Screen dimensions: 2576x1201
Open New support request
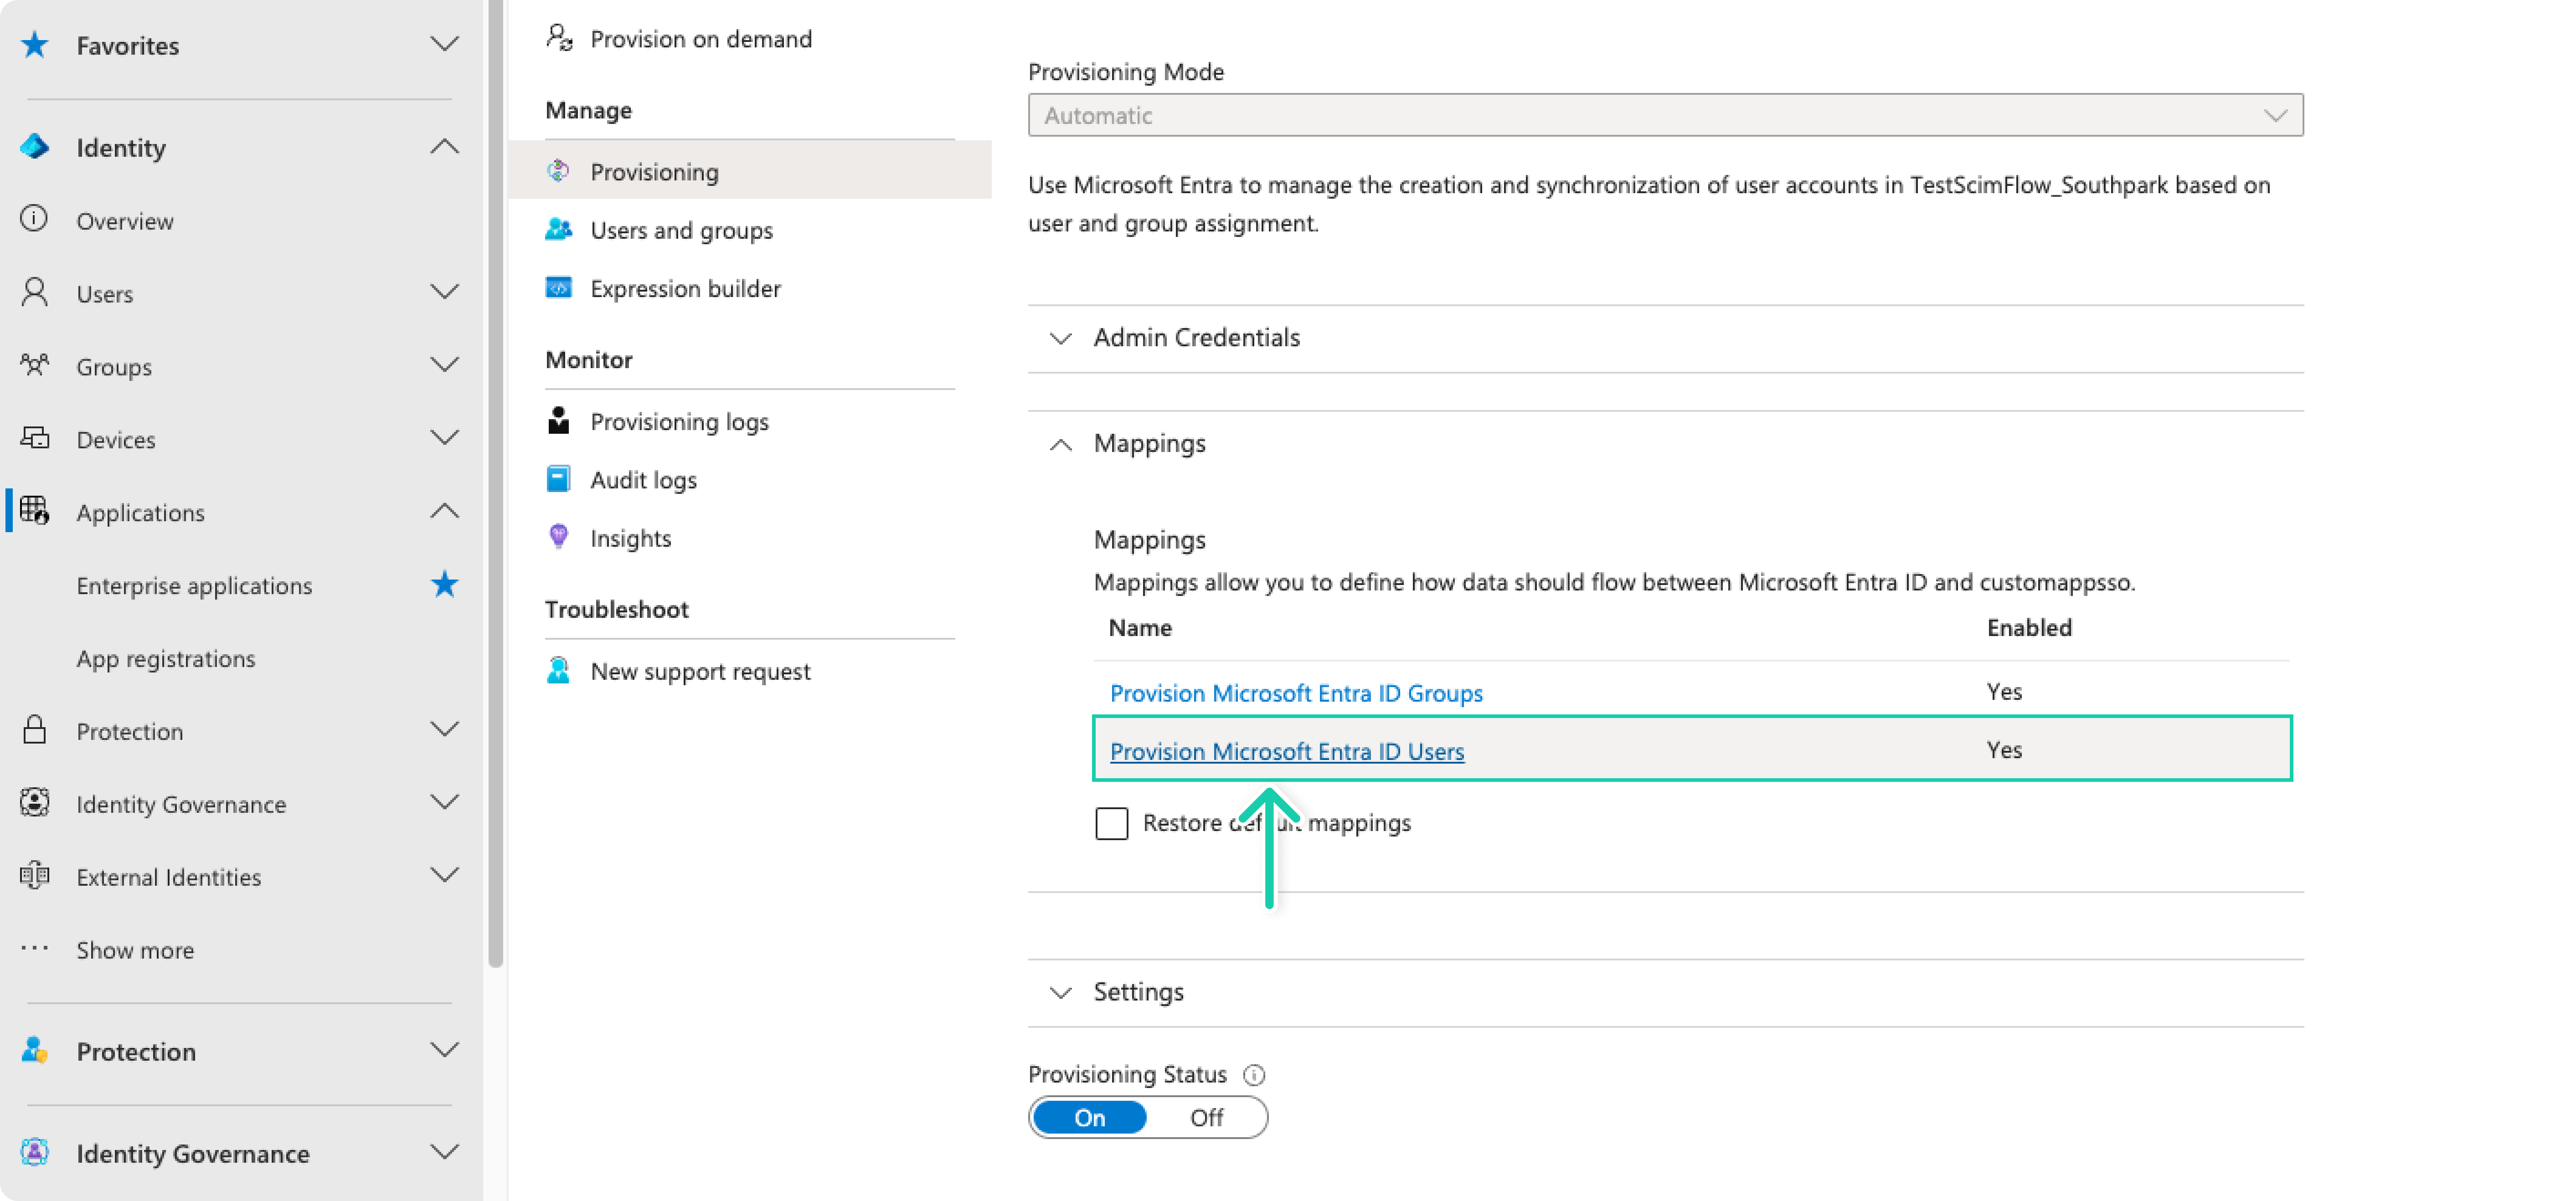700,671
